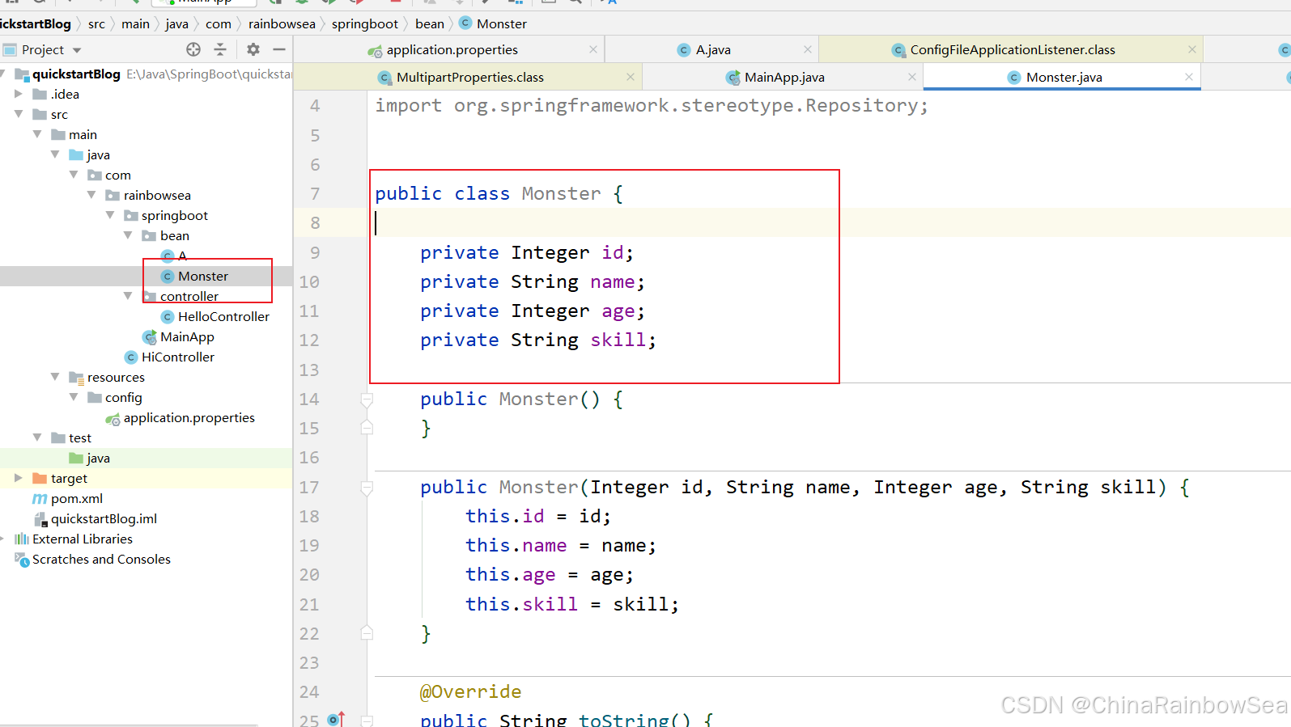Open Project panel settings gear
The height and width of the screenshot is (727, 1291).
pyautogui.click(x=253, y=49)
